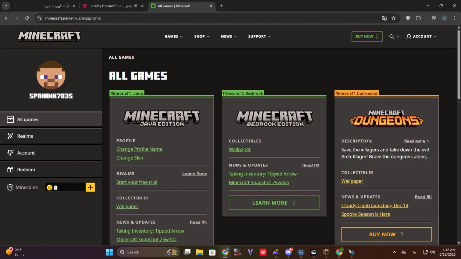This screenshot has width=461, height=259.
Task: Click the Minecraft logo in the header
Action: (x=49, y=36)
